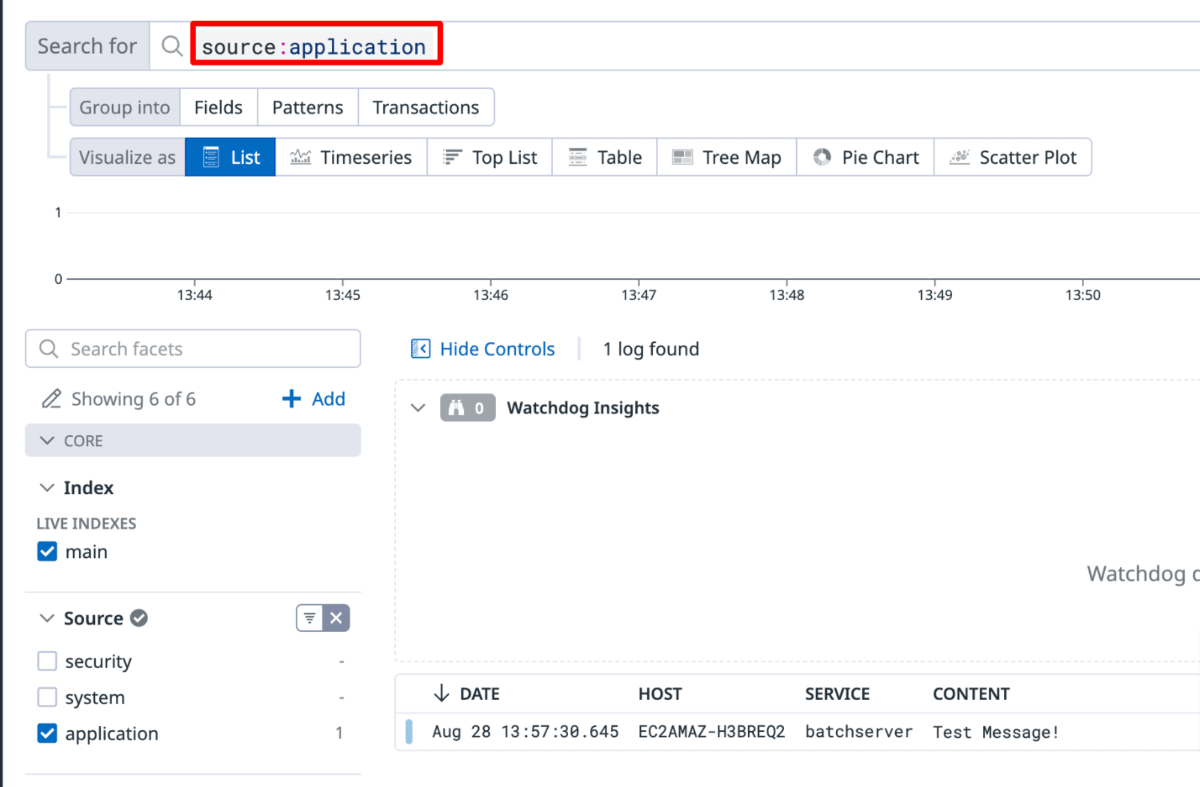Image resolution: width=1200 pixels, height=787 pixels.
Task: Click the magnifier icon in the search bar
Action: point(172,46)
